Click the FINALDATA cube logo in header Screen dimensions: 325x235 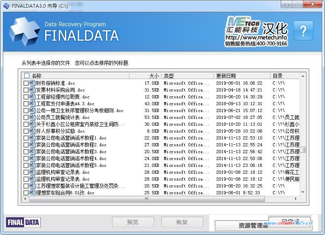(25, 31)
